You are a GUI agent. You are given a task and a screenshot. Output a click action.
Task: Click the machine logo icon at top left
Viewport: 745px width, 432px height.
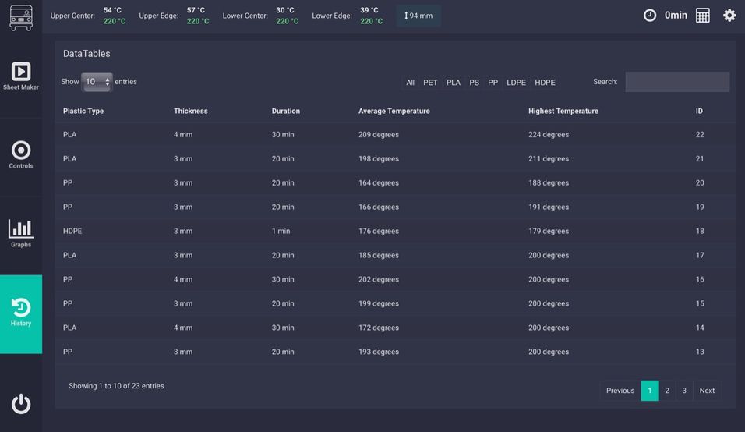[21, 18]
